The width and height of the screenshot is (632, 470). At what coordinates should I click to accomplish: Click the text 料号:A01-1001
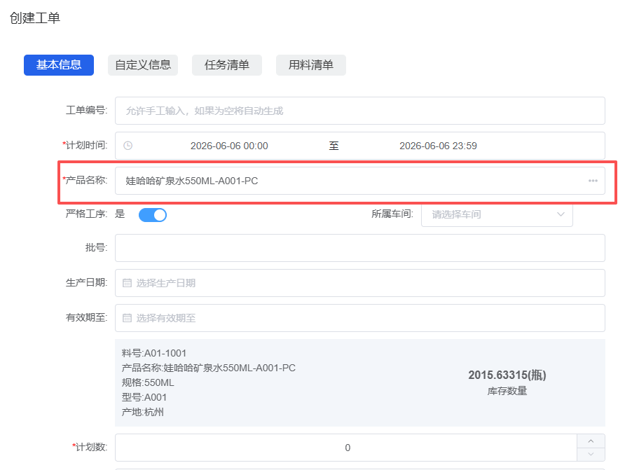tap(154, 354)
